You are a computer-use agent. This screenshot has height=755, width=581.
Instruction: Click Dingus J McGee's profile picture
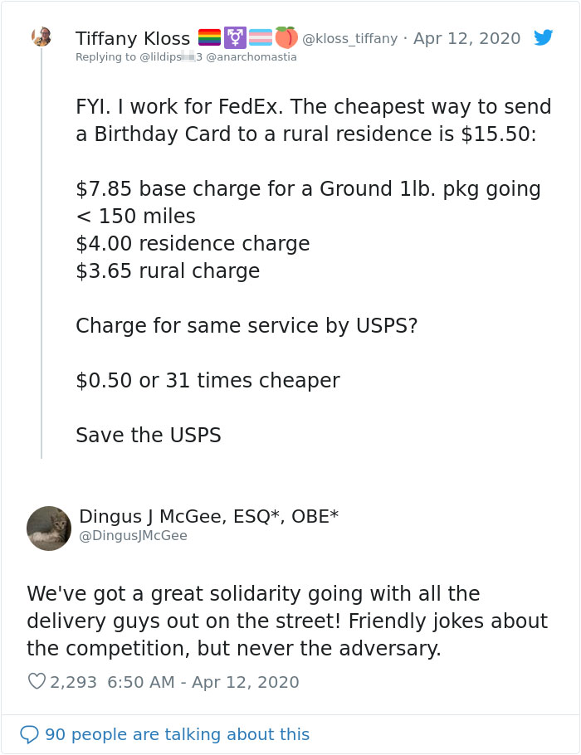click(49, 528)
